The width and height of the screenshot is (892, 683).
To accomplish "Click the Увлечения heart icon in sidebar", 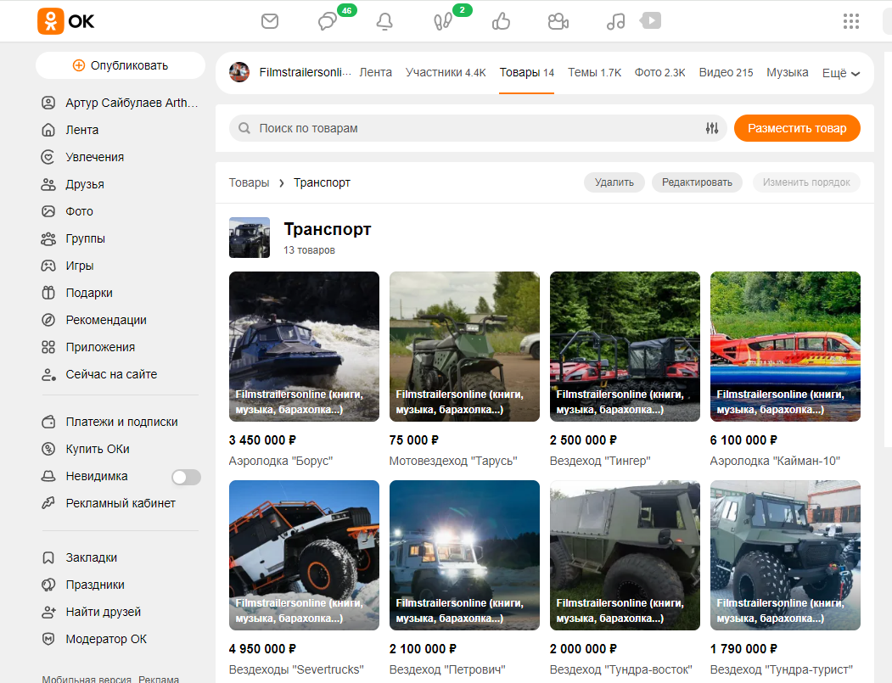I will pyautogui.click(x=48, y=157).
